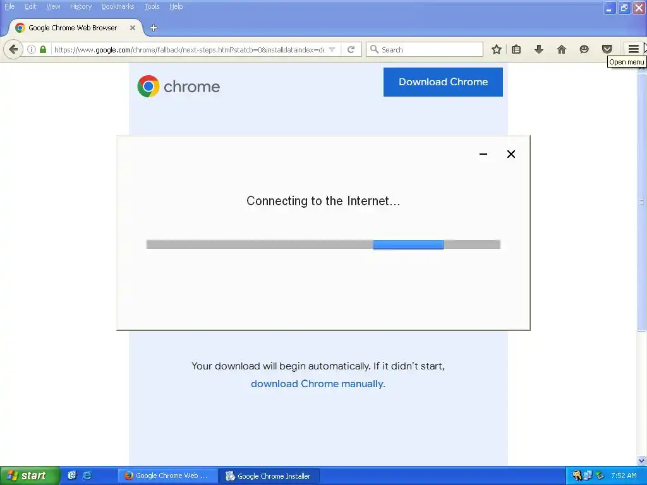The height and width of the screenshot is (485, 647).
Task: Click the page's vertical scrollbar thumb
Action: pyautogui.click(x=642, y=201)
